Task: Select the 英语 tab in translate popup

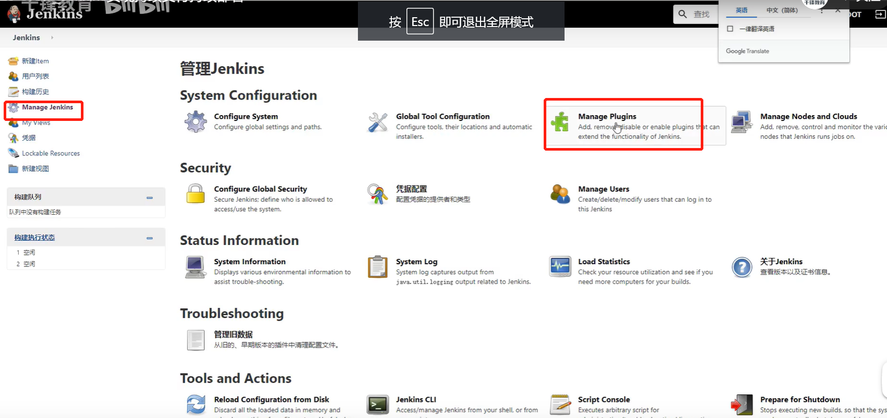Action: (741, 10)
